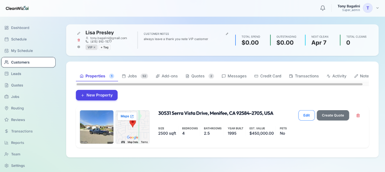
Task: Open the Quotes tab with 2 badge
Action: 200,76
